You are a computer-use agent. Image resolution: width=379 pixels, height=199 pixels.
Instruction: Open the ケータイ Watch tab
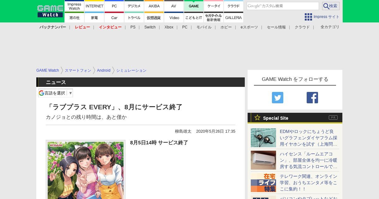(x=214, y=6)
